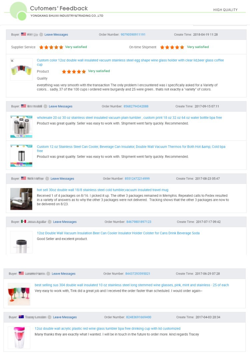
Task: Open order number 82483691669400
Action: (x=139, y=317)
